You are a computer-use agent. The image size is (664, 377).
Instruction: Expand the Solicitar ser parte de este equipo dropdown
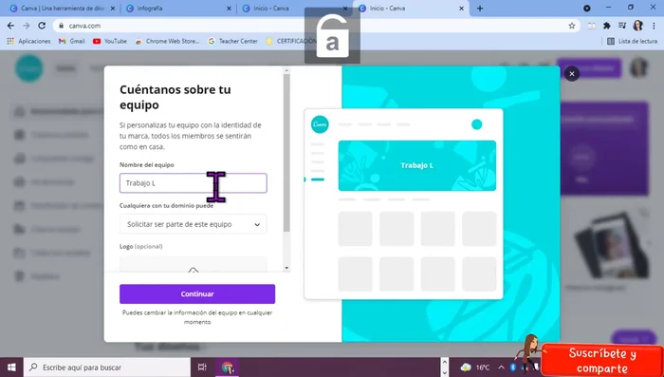pyautogui.click(x=194, y=224)
